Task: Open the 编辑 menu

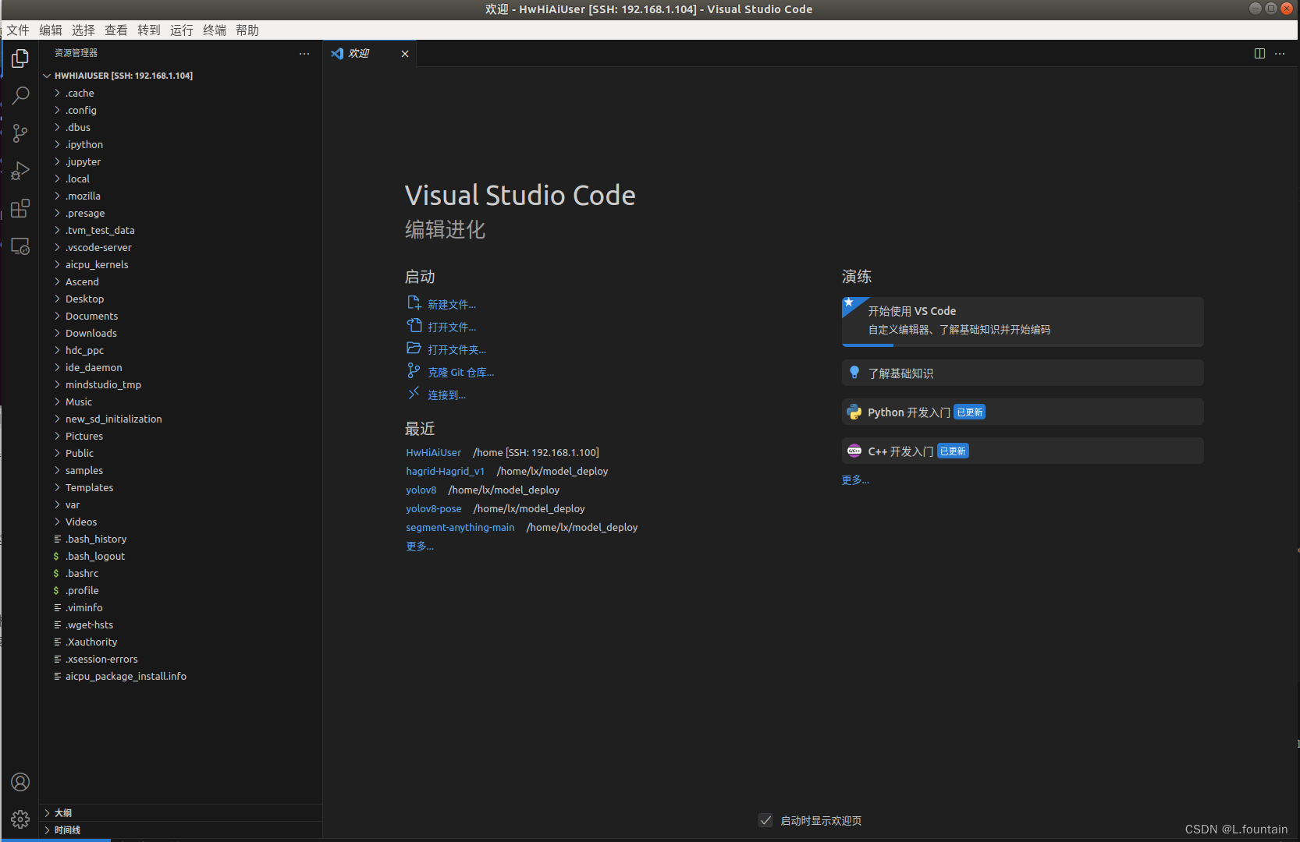Action: (51, 30)
